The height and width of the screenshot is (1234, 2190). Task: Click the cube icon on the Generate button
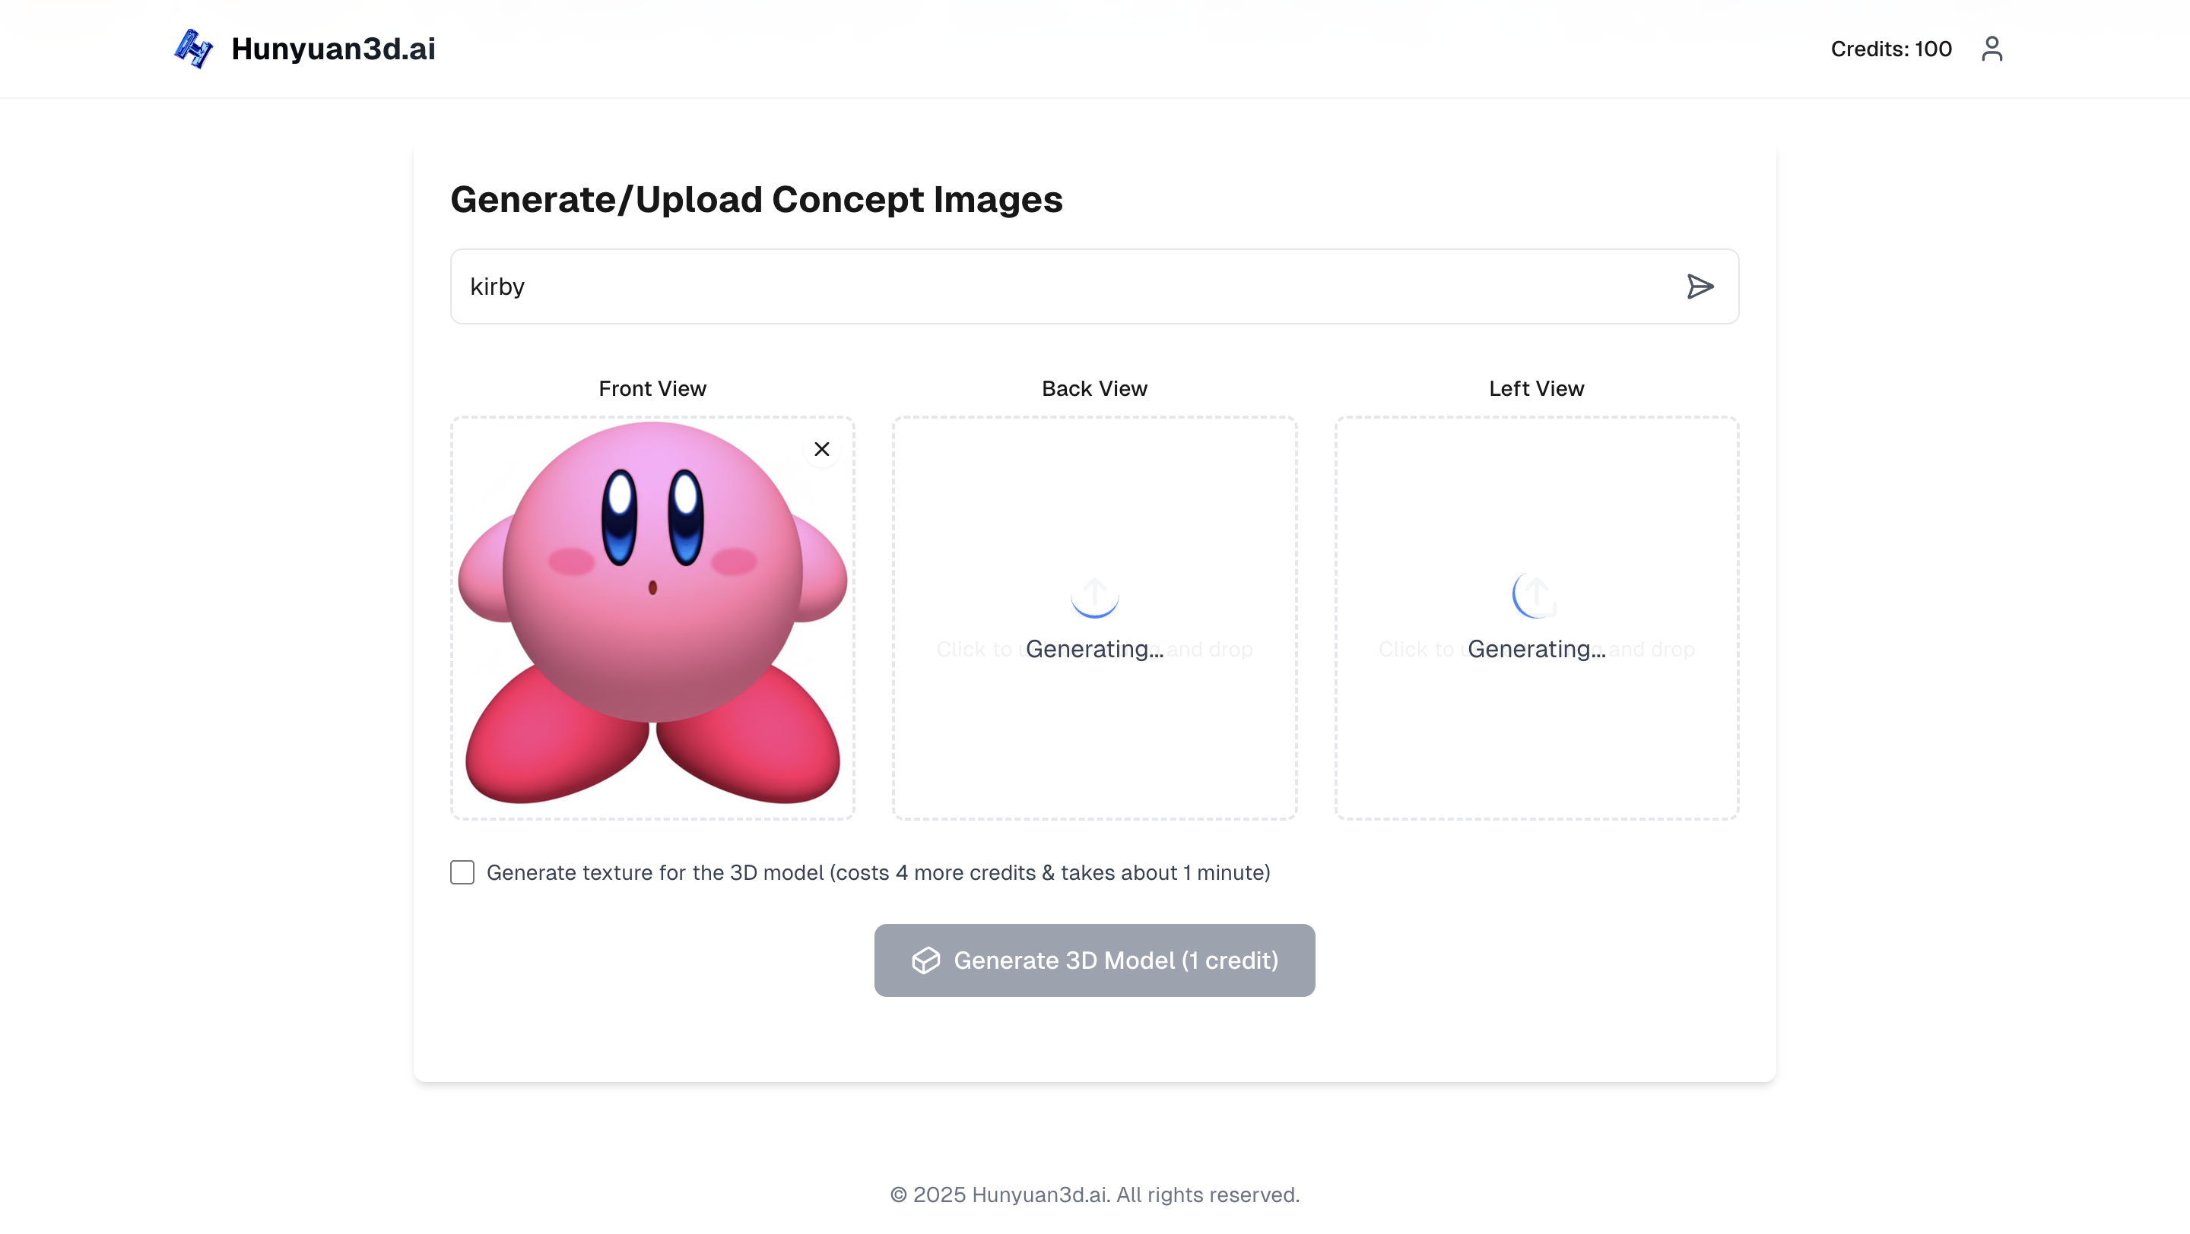pyautogui.click(x=926, y=960)
